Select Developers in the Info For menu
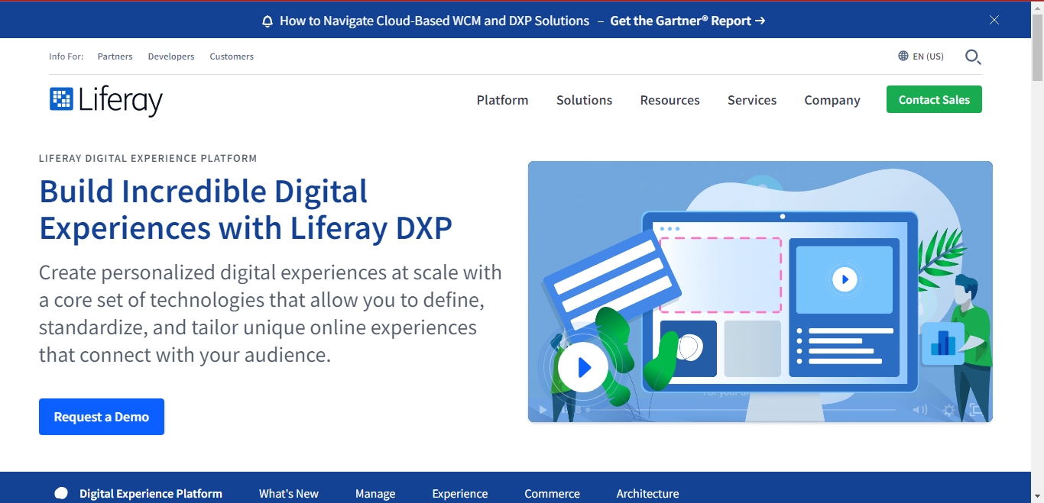Image resolution: width=1044 pixels, height=503 pixels. point(170,56)
